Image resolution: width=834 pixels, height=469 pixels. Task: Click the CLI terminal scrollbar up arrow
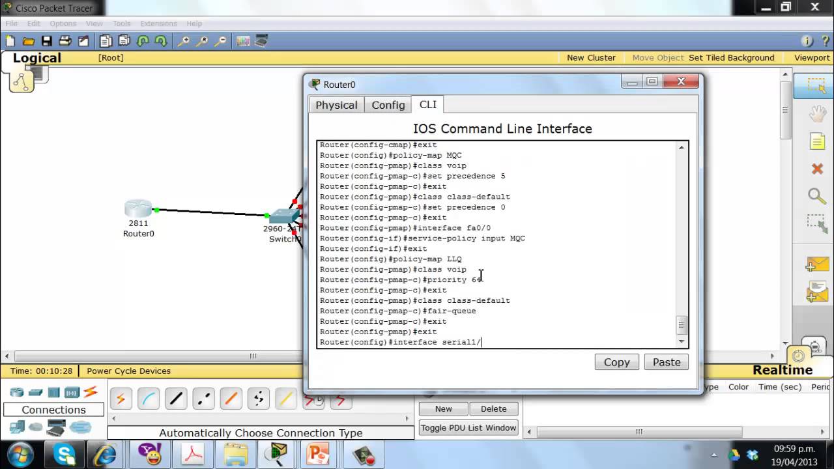click(682, 148)
